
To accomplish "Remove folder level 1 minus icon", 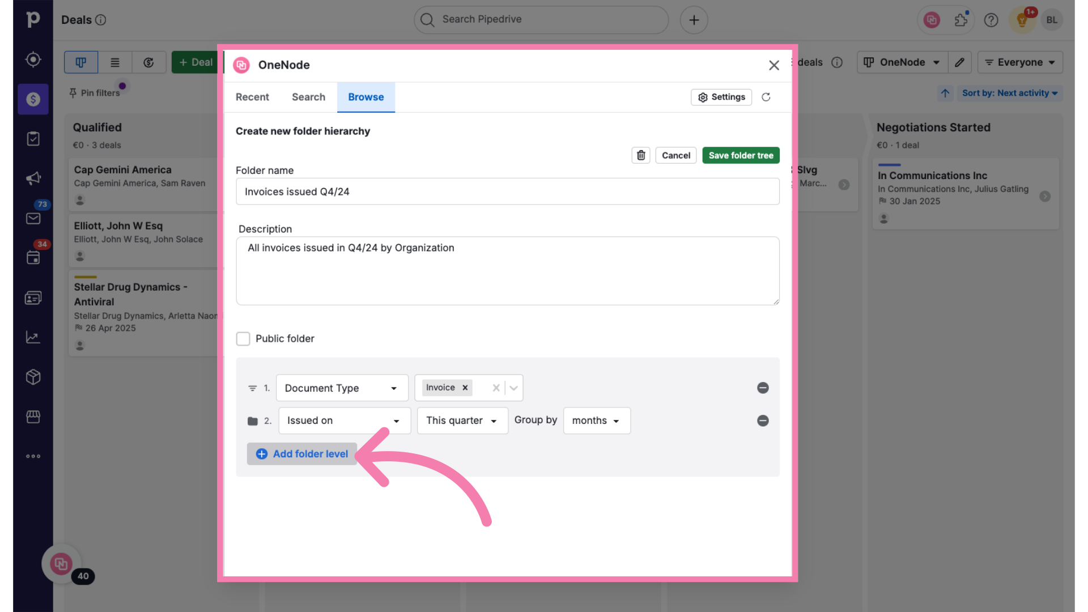I will pos(763,388).
